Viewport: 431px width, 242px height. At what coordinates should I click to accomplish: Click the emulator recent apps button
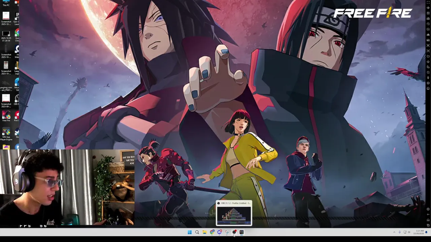click(x=428, y=225)
